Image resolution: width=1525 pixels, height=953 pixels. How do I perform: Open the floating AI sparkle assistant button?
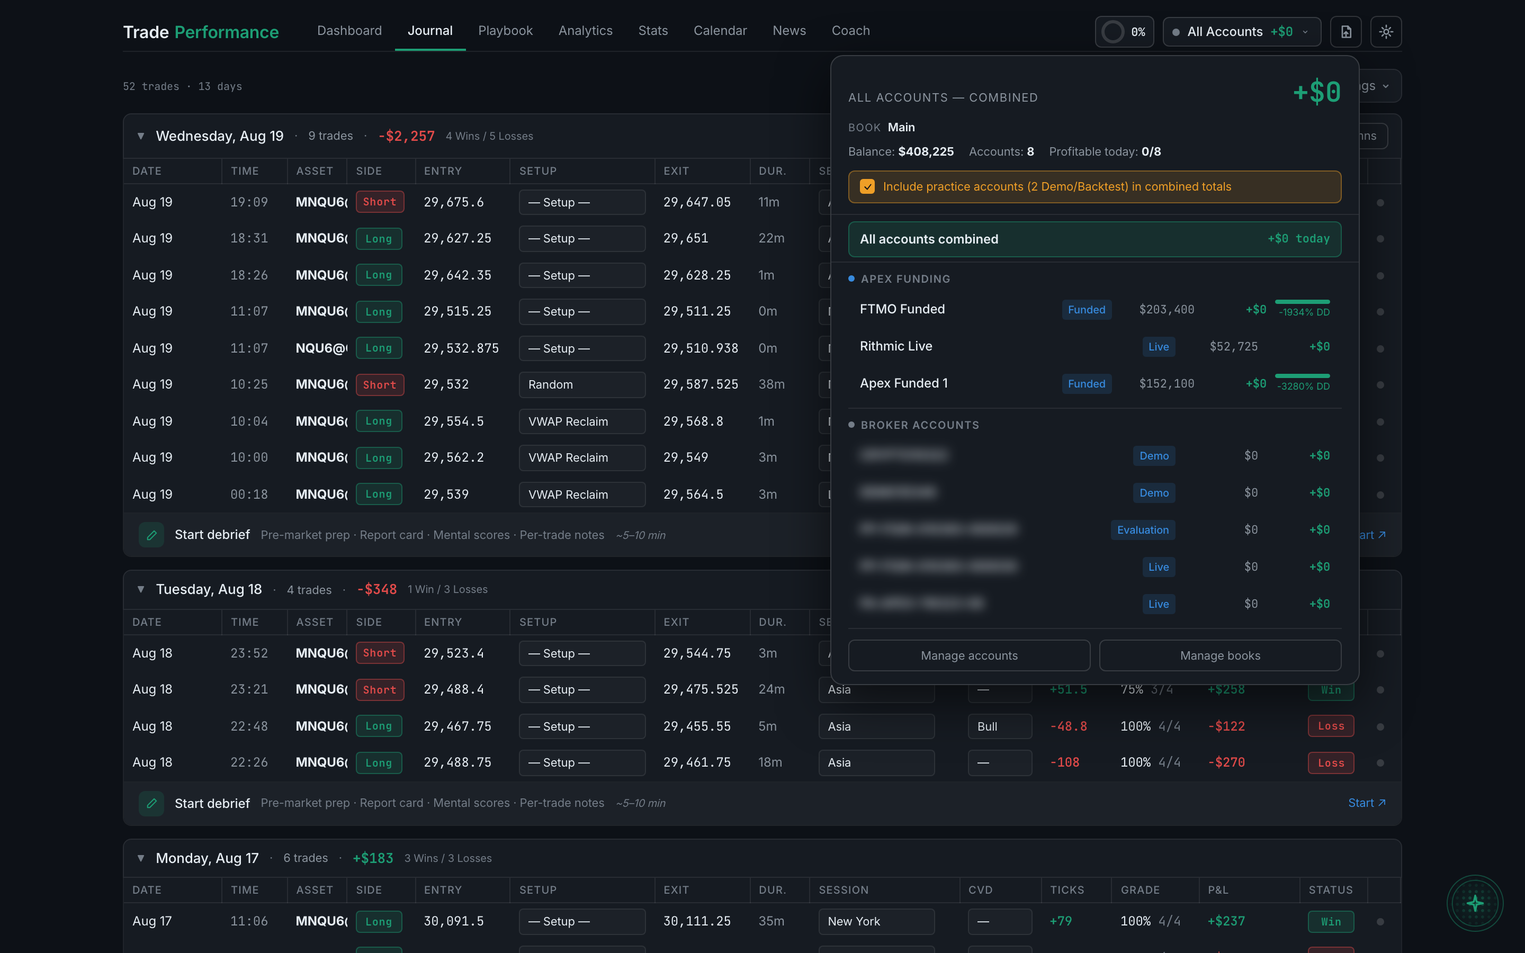[x=1475, y=903]
